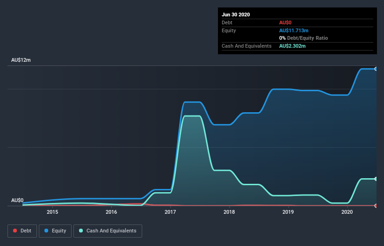Select the Equity data point at Jun 2020
384x246 pixels.
click(376, 69)
